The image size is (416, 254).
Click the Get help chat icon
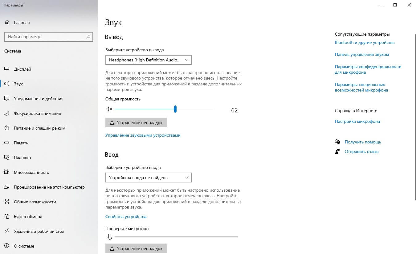click(x=337, y=142)
